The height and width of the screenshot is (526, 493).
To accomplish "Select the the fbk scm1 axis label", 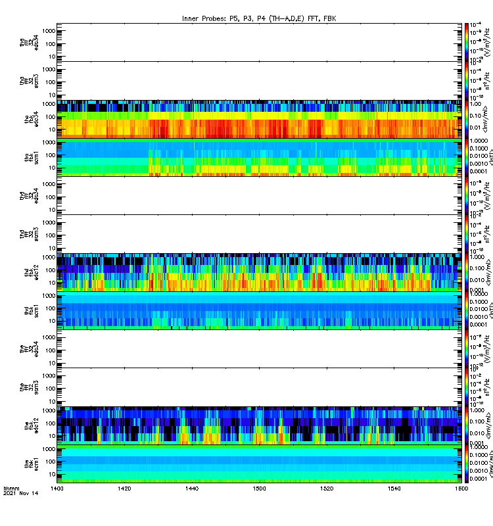I will 32,464.
